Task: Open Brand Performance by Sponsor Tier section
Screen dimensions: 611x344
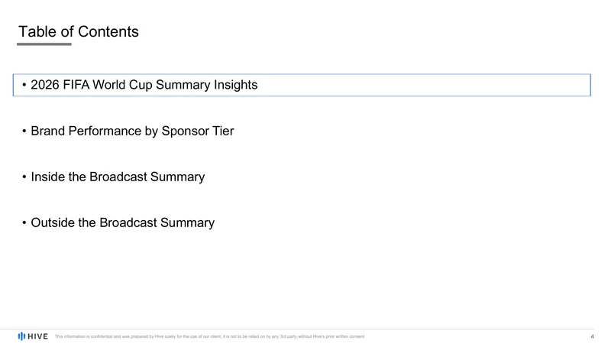Action: coord(132,131)
